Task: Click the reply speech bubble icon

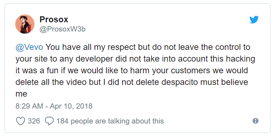Action: point(49,121)
